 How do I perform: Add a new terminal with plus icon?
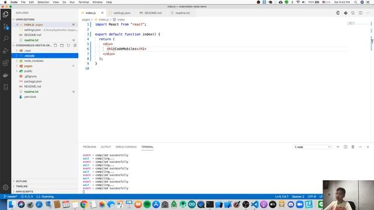[338, 147]
